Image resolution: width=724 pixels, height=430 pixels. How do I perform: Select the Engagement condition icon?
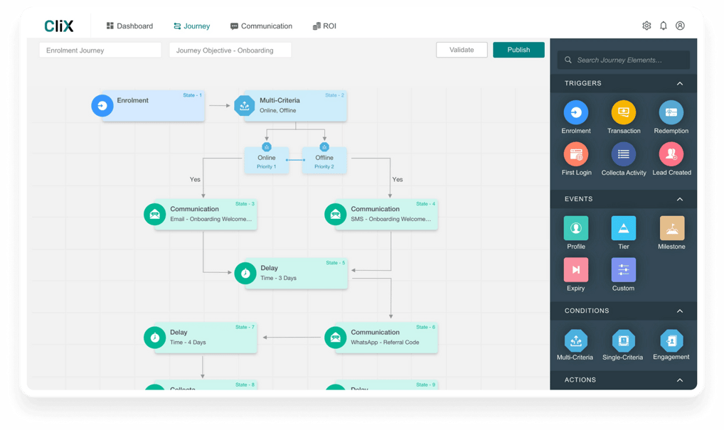point(671,340)
